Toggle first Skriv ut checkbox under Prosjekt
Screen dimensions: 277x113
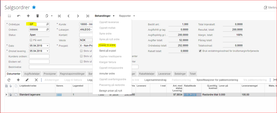click(81, 51)
